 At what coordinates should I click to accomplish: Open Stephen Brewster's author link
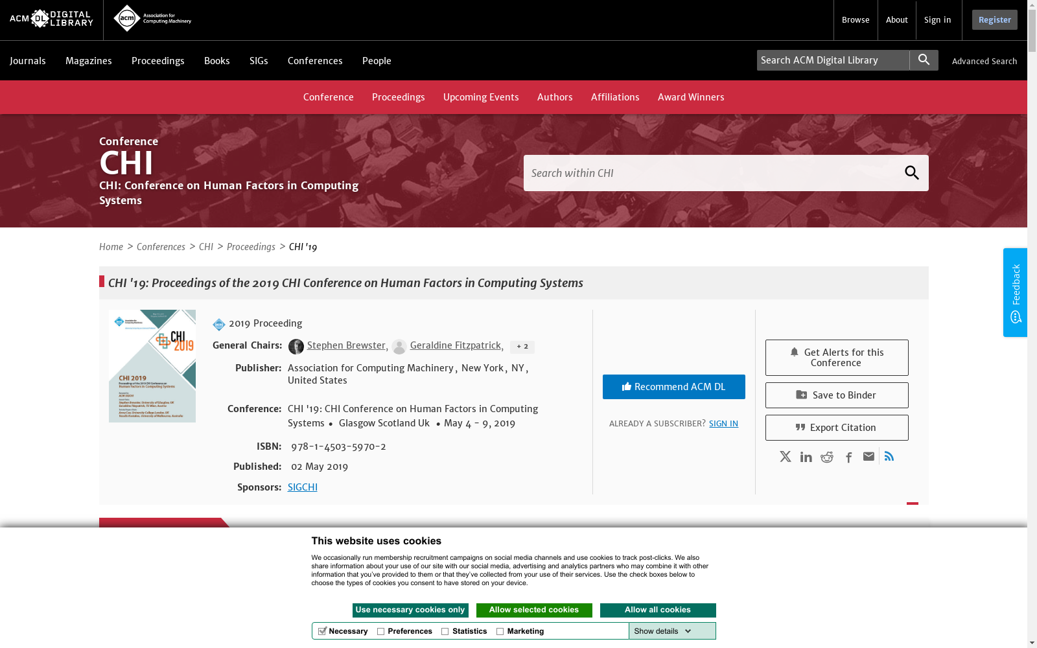click(x=346, y=345)
